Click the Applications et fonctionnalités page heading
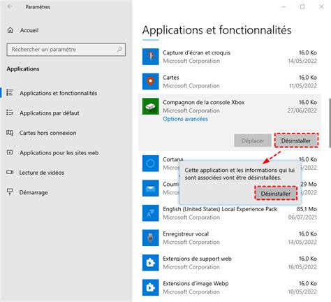331x302 pixels. pyautogui.click(x=216, y=30)
